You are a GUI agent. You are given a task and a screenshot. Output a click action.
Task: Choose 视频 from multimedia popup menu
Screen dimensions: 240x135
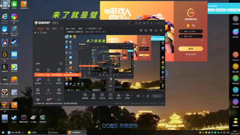click(110, 86)
